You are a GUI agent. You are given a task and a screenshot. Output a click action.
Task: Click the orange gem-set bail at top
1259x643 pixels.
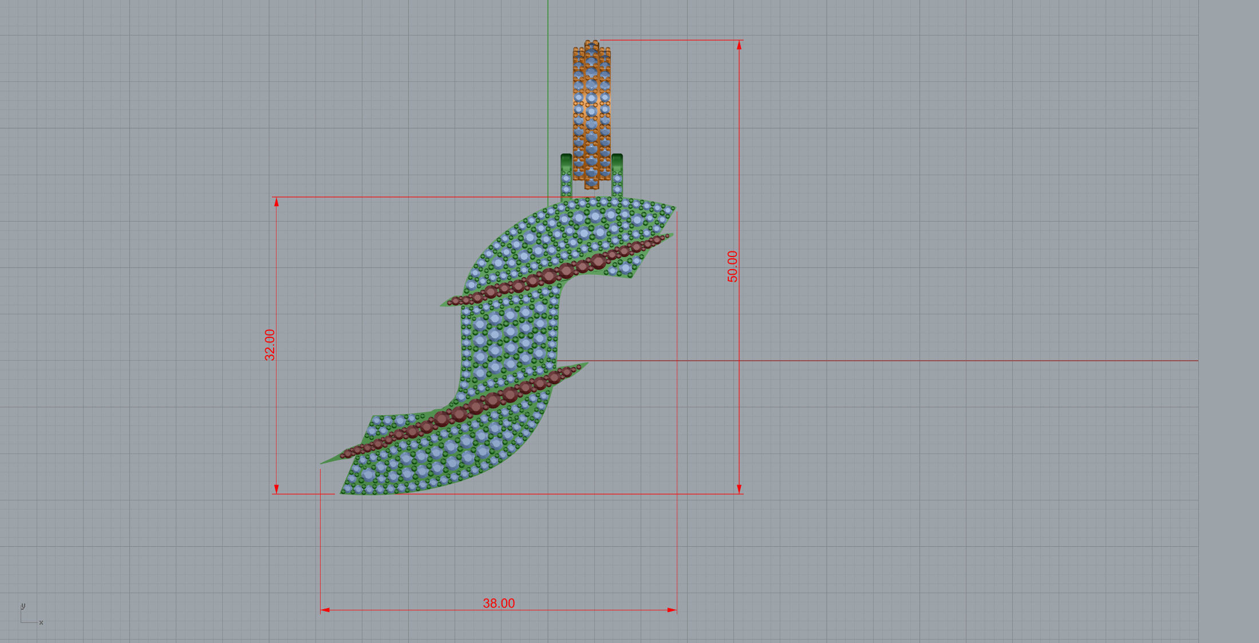click(x=592, y=115)
